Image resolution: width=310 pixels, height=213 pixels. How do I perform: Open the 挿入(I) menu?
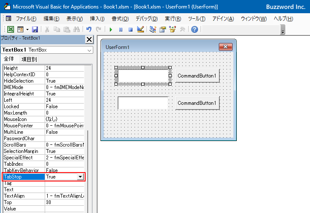(97, 19)
